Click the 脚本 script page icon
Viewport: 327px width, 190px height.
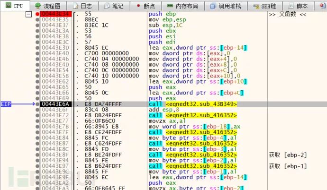(x=291, y=6)
